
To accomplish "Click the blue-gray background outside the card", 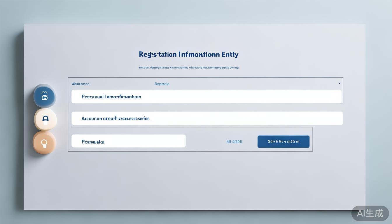I will [12, 117].
